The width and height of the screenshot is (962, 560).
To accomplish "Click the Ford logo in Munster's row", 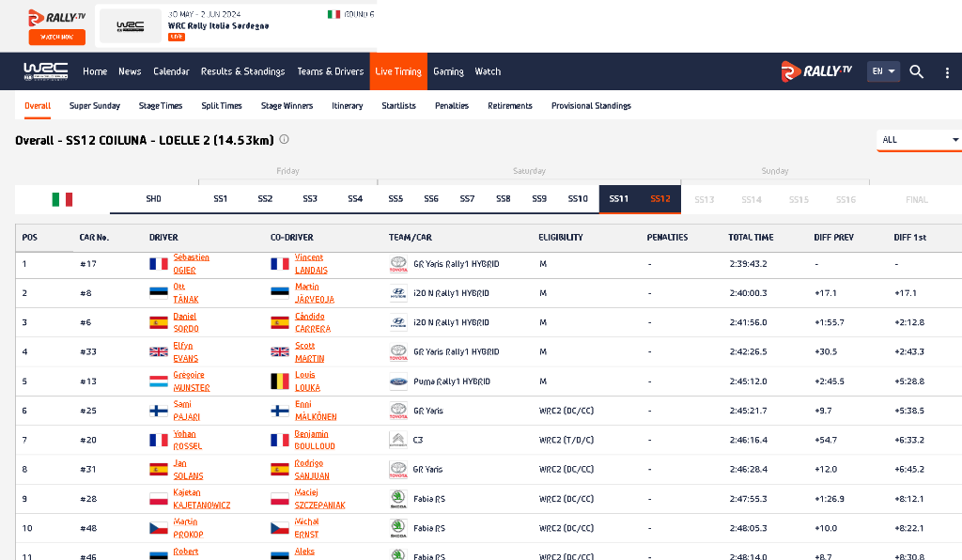I will coord(398,381).
